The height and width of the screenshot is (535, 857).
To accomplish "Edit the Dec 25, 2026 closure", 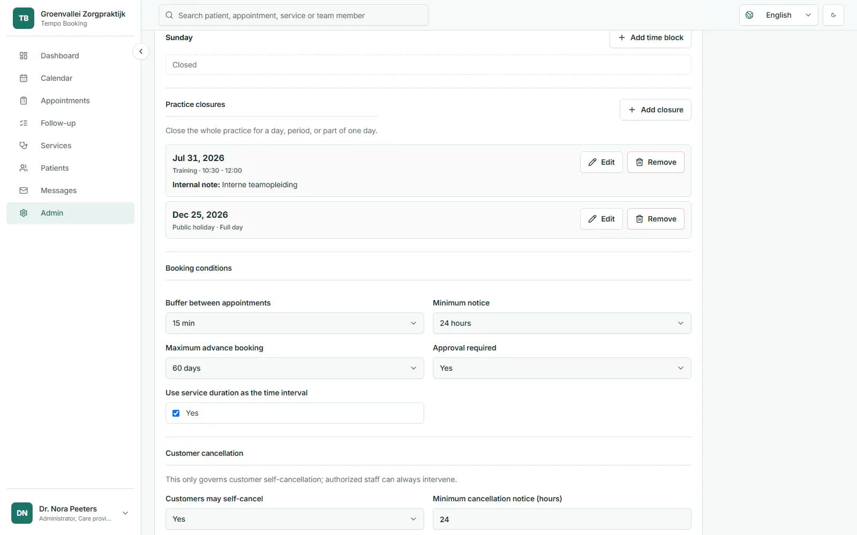I will (601, 219).
